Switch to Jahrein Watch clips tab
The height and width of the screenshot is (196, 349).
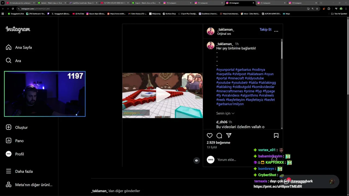[51, 3]
